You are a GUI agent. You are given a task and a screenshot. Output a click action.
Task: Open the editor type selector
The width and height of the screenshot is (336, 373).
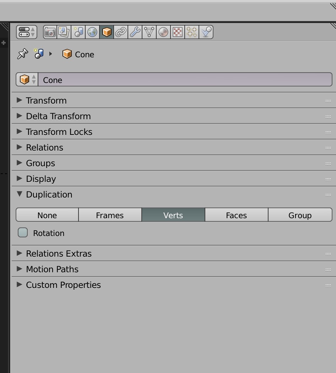[x=27, y=32]
